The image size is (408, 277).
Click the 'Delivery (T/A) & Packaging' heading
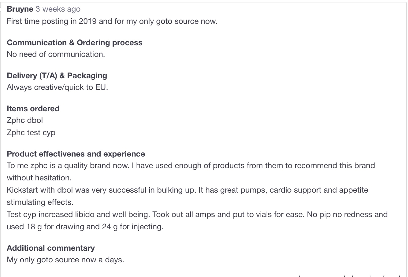pyautogui.click(x=57, y=76)
